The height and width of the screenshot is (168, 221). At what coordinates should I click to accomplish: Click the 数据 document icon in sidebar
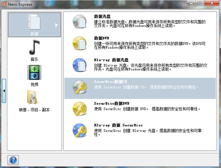click(x=34, y=22)
